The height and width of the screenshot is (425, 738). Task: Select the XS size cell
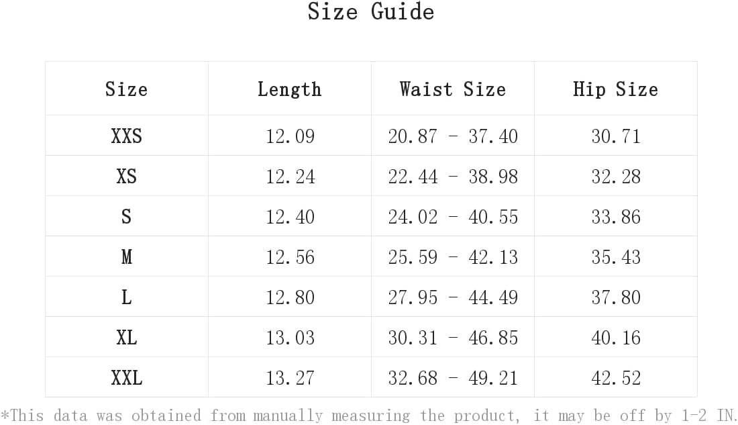pyautogui.click(x=127, y=176)
